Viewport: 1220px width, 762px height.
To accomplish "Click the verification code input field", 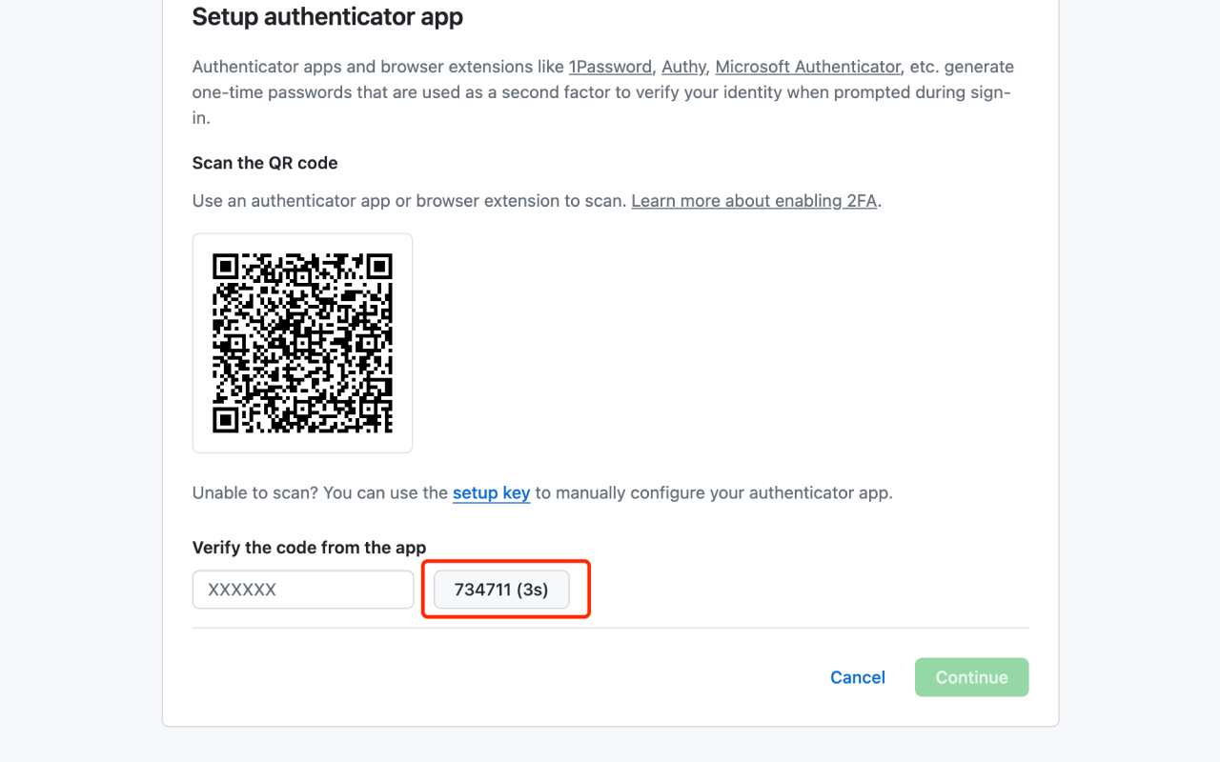I will click(302, 590).
